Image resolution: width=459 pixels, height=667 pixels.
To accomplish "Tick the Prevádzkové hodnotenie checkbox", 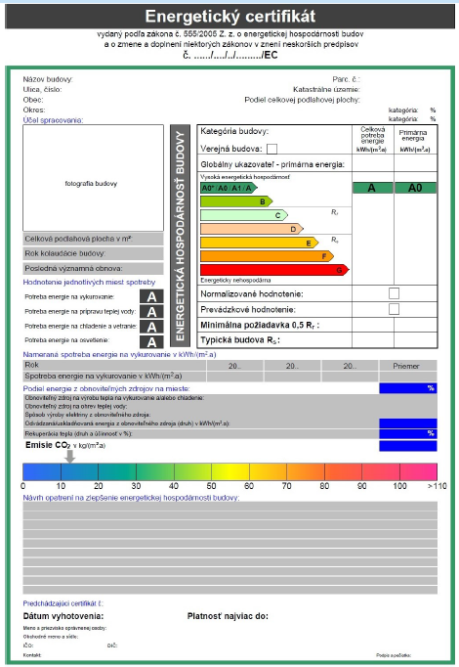I will 394,309.
